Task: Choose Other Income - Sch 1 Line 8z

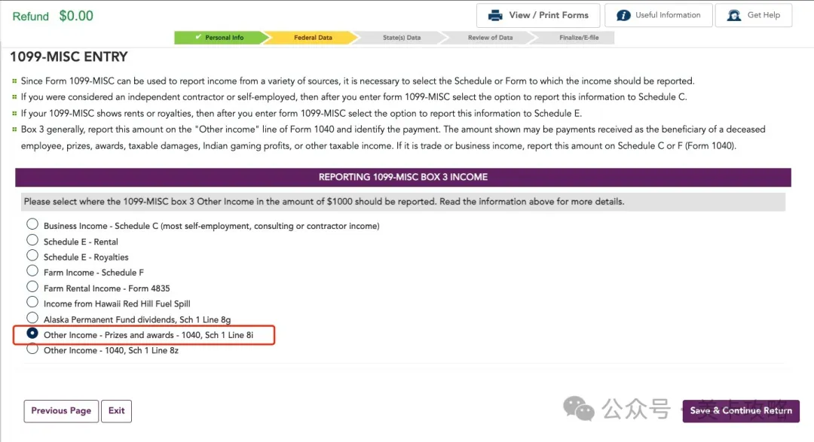Action: tap(32, 349)
